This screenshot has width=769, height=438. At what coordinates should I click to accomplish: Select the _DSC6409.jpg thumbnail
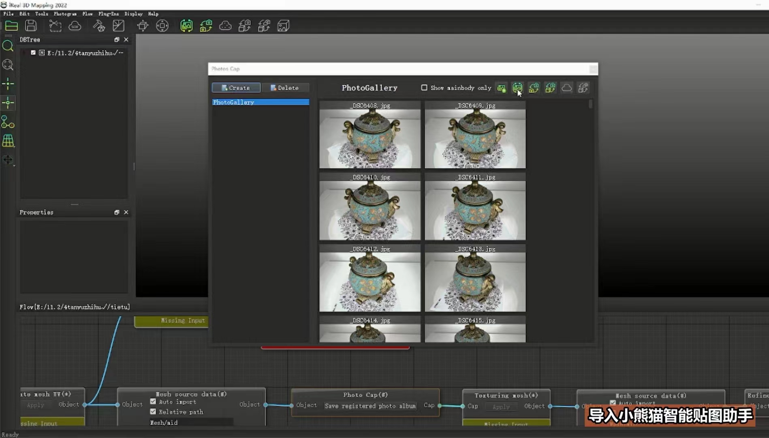tap(475, 135)
